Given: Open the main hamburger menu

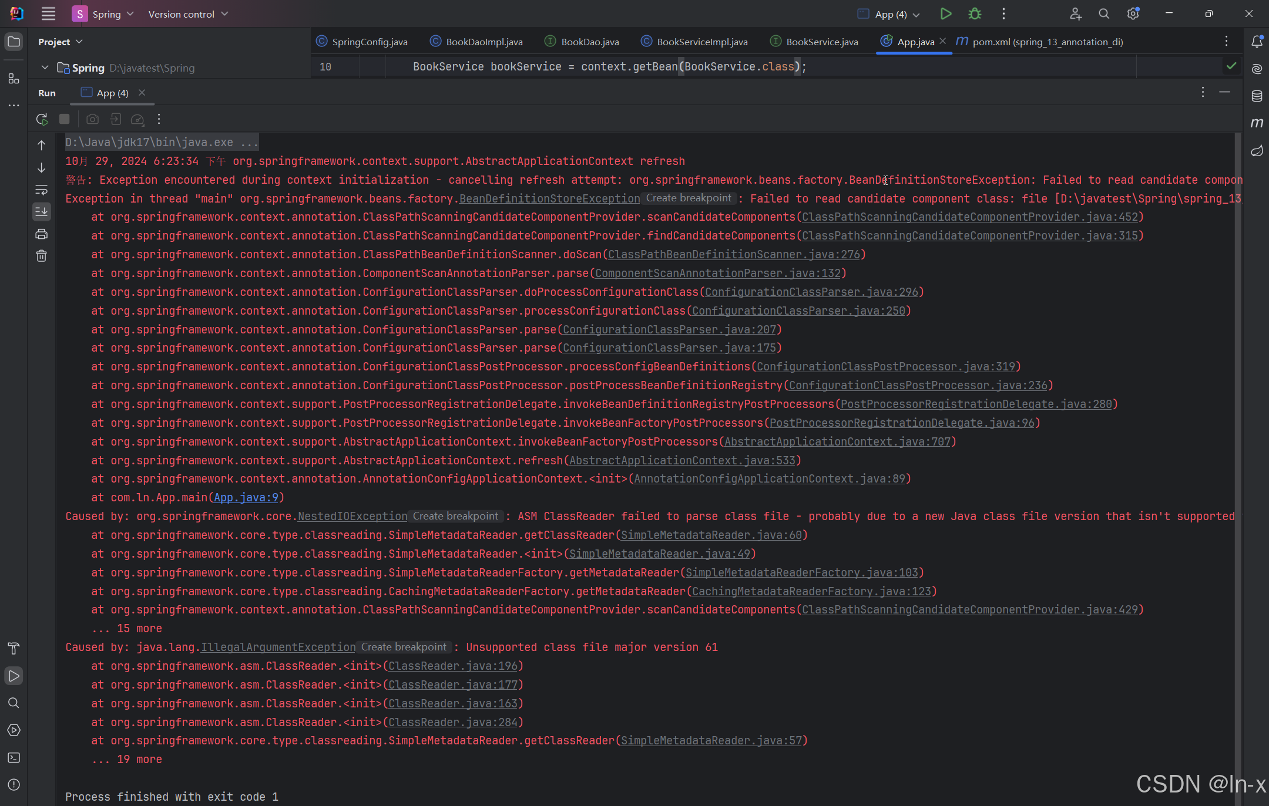Looking at the screenshot, I should (48, 14).
